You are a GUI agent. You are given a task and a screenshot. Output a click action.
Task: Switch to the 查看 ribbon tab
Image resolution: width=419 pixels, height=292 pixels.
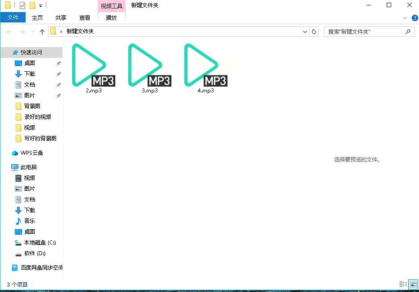point(85,17)
